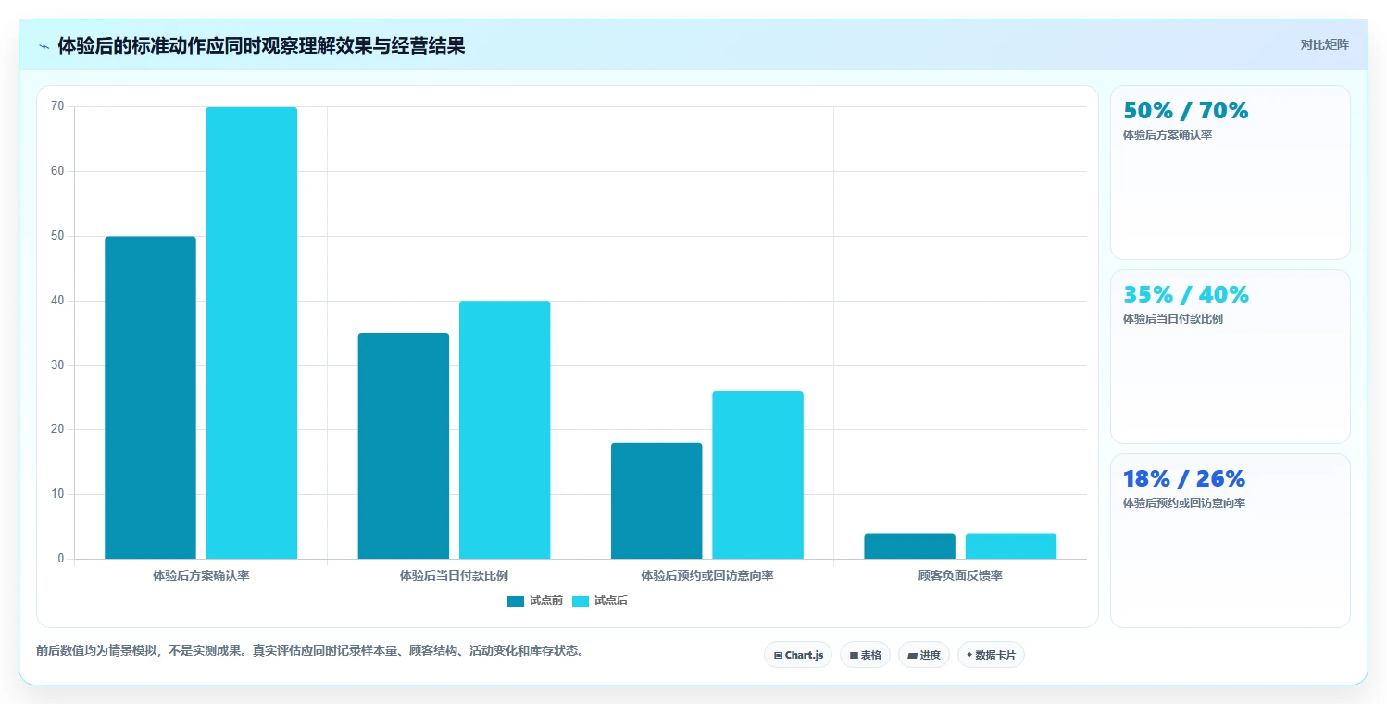Toggle the 试点前 legend entry
1387x704 pixels.
click(x=535, y=600)
